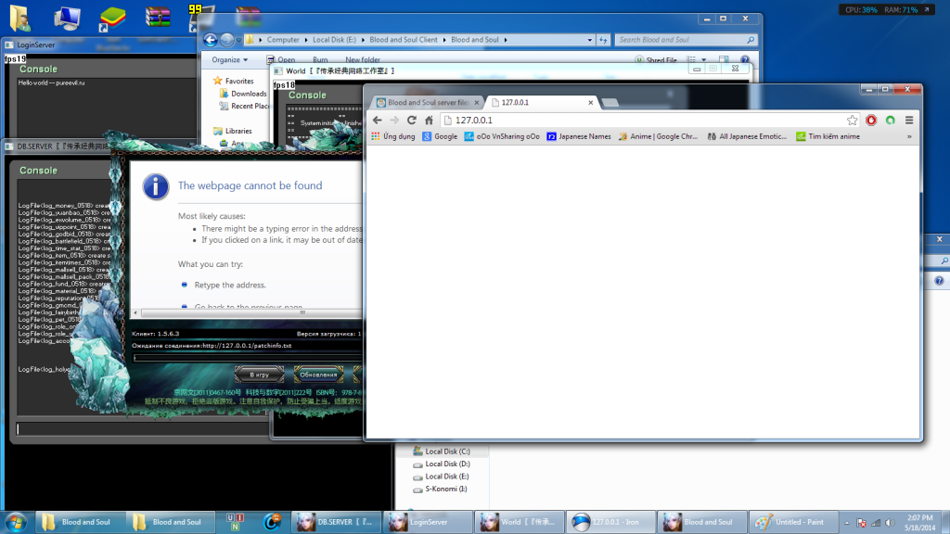This screenshot has width=950, height=534.
Task: Open the Japanese Names bookmark
Action: [x=578, y=136]
